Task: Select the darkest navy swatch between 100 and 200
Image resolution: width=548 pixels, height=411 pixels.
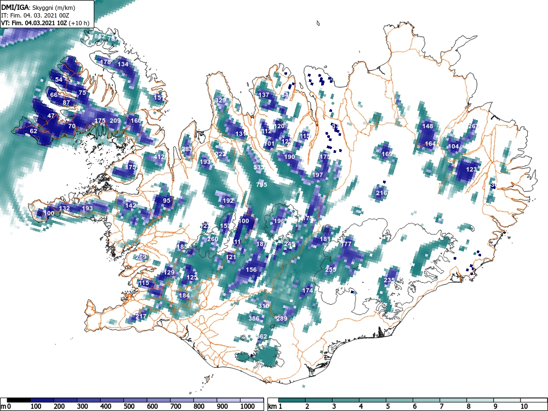Action: tap(42, 400)
